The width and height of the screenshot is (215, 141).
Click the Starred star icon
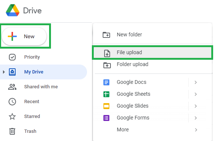click(x=12, y=117)
